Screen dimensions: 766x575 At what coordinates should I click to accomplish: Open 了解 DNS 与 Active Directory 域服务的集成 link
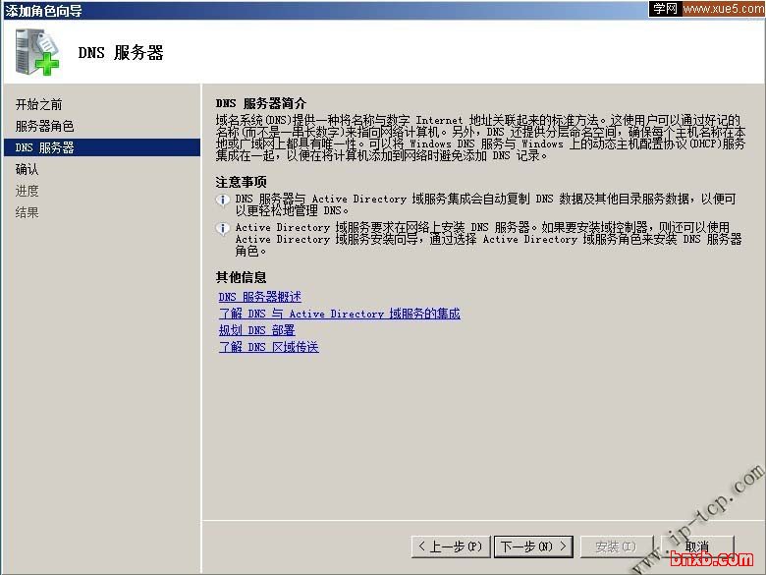[x=340, y=314]
